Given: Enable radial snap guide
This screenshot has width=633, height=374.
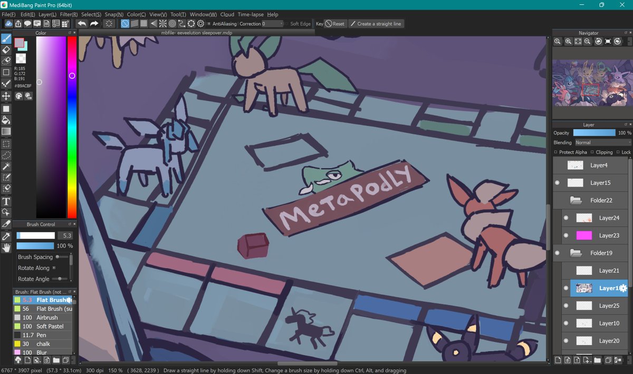Looking at the screenshot, I should [162, 24].
